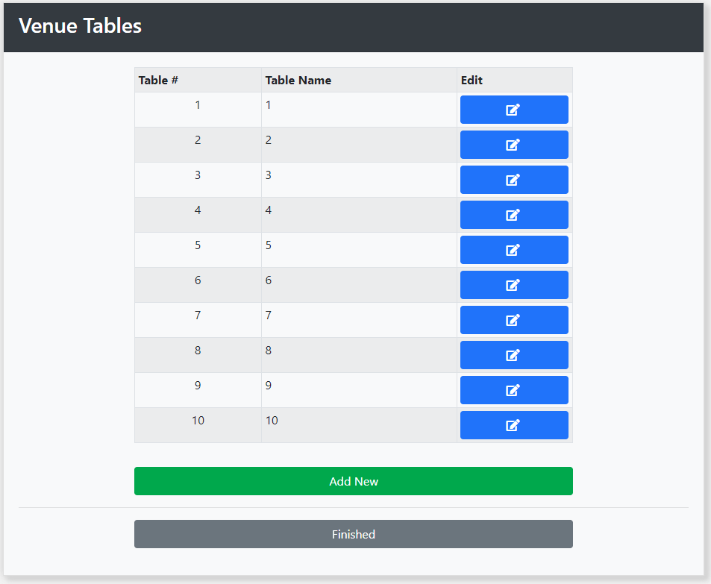Click the Table Name cell showing 3

[x=359, y=180]
